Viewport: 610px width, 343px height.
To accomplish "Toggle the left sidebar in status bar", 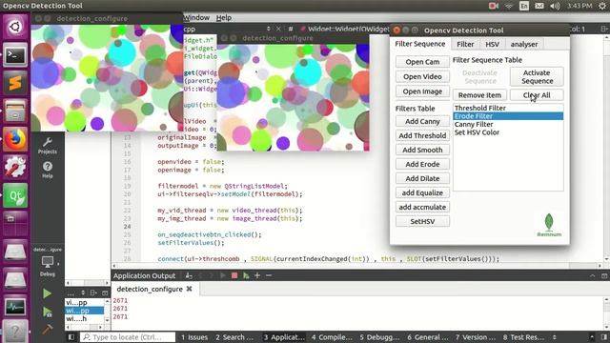I will coord(71,336).
